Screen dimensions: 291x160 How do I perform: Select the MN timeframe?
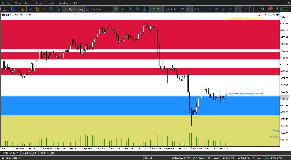coord(230,9)
